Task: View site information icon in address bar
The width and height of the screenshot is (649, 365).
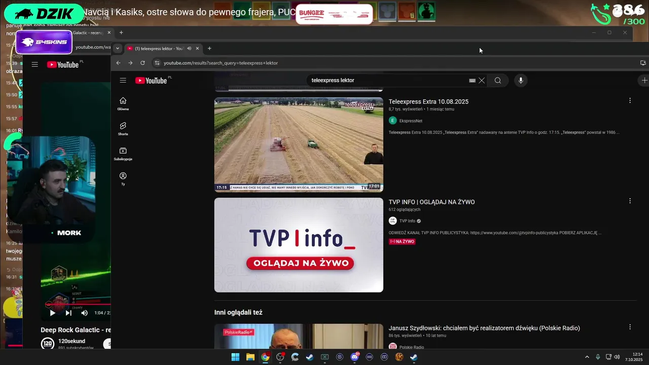Action: pos(157,63)
